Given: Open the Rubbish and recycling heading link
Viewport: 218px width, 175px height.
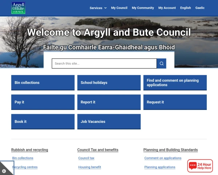Looking at the screenshot, I should click(30, 150).
